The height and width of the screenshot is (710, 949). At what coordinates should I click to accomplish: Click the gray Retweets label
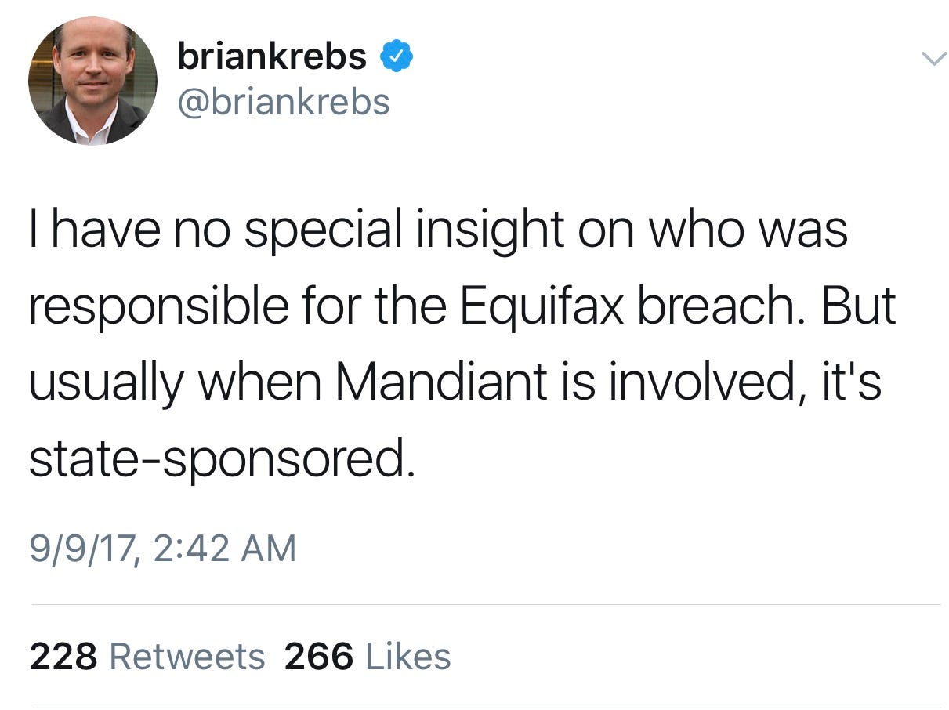coord(187,657)
